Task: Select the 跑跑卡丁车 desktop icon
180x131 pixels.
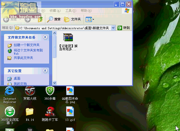Action: click(x=50, y=114)
